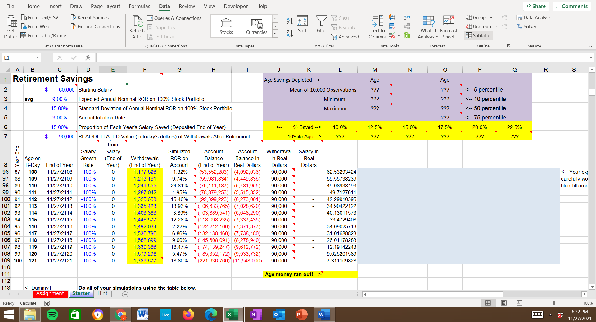
Task: Select the Stocks data type
Action: [x=226, y=26]
